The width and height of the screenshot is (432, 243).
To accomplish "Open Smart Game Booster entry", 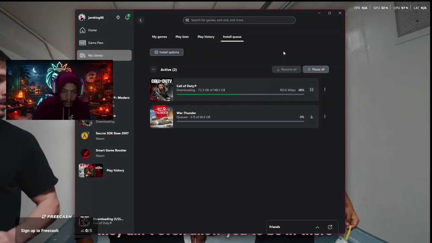I will (x=104, y=153).
